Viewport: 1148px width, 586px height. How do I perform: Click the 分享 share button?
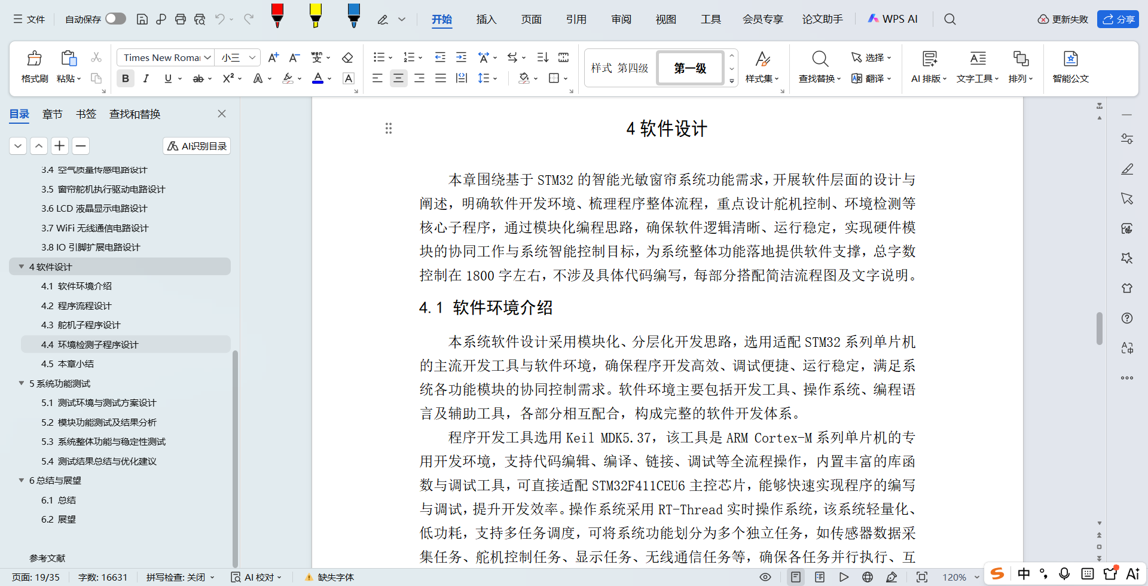(1118, 19)
